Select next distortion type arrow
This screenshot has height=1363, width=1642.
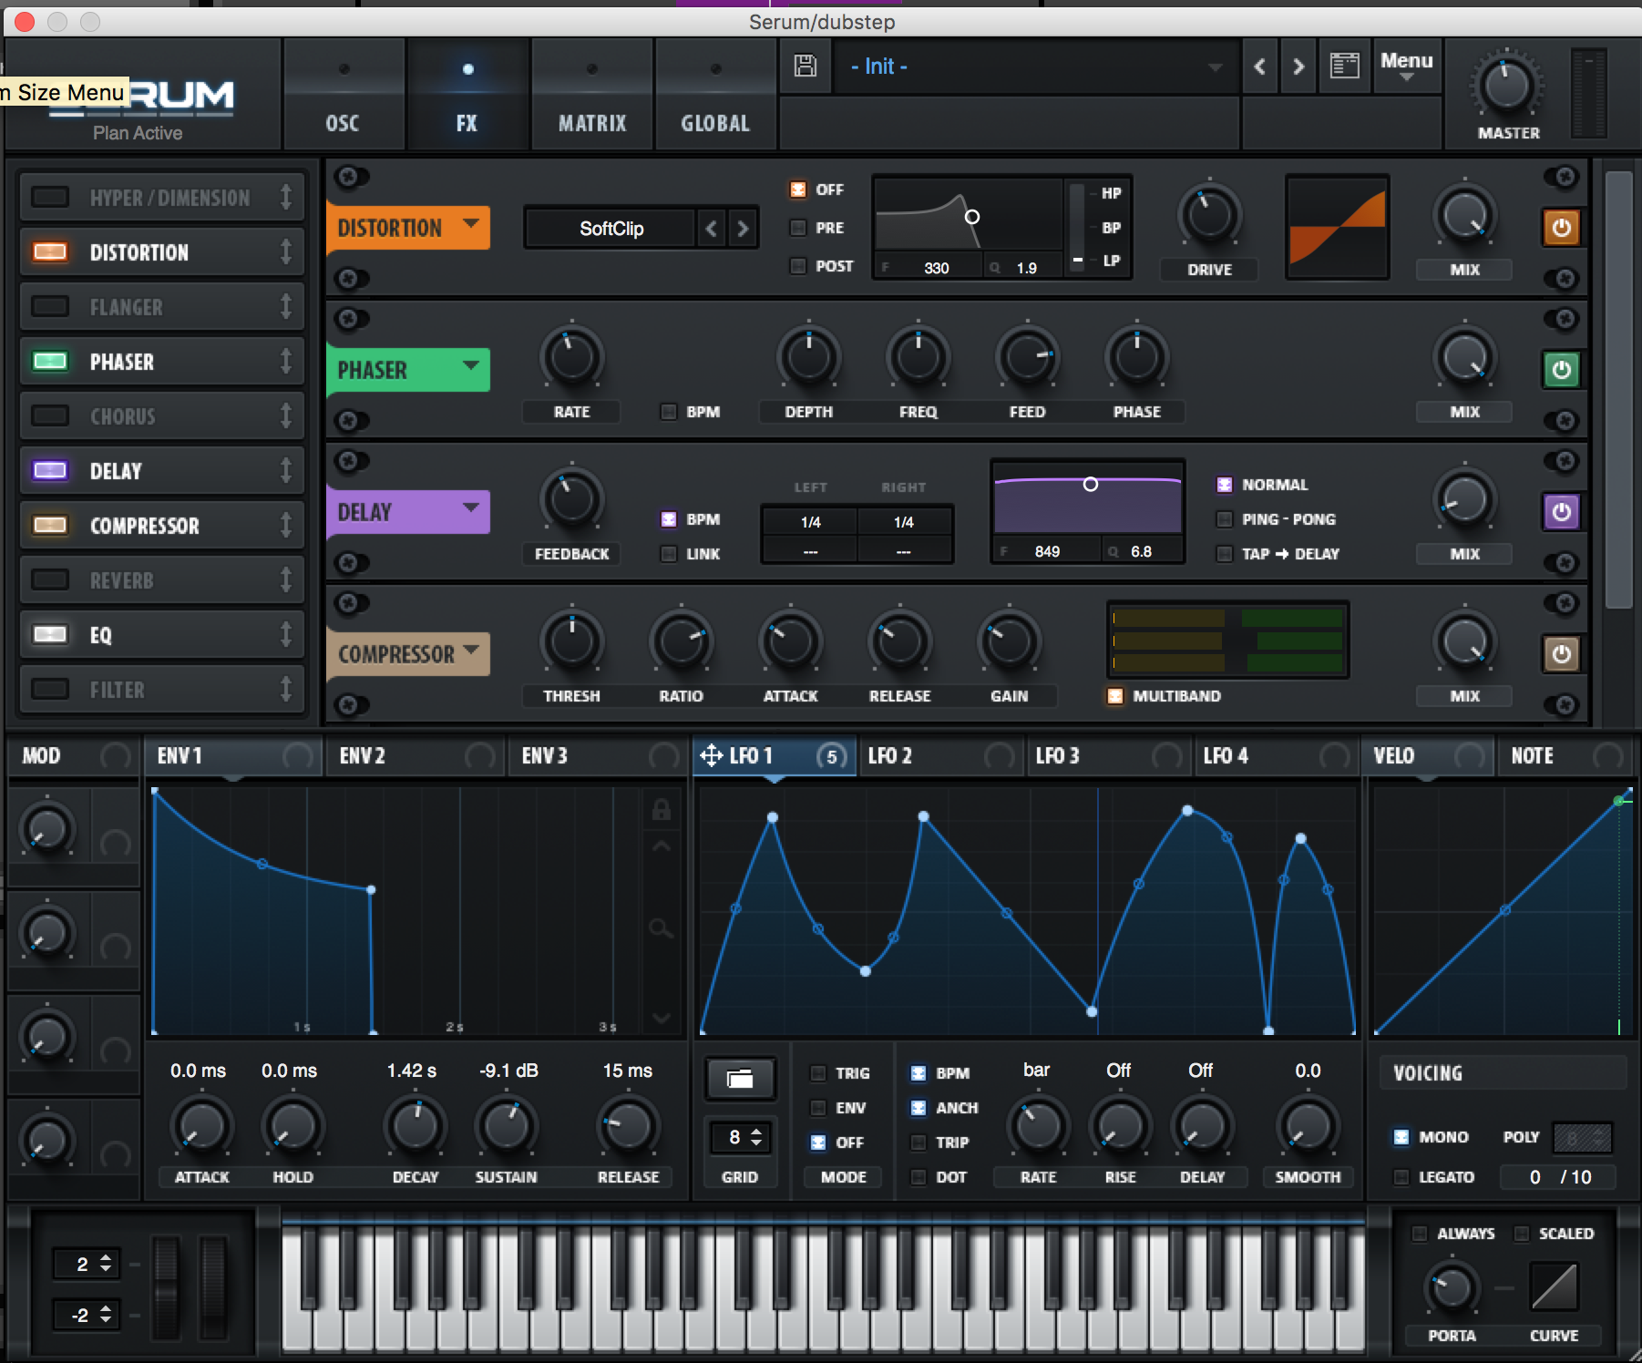pos(743,229)
